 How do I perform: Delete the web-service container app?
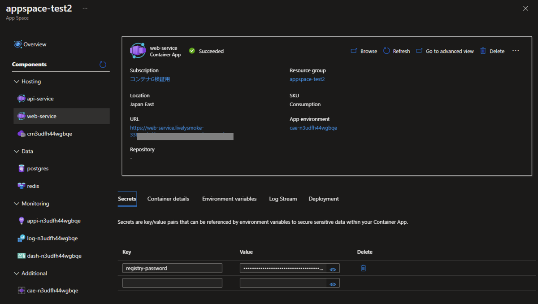click(492, 51)
